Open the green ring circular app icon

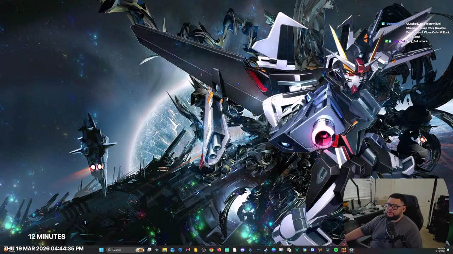tap(297, 250)
